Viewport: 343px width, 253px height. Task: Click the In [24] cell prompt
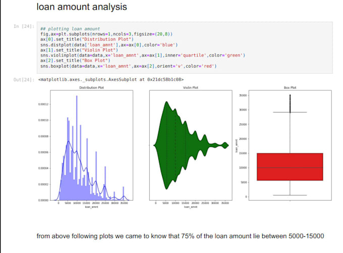[x=24, y=26]
